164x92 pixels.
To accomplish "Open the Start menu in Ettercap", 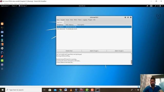I will point(58,20).
